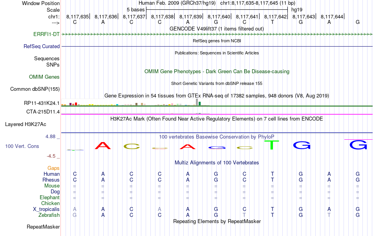Open the OMIM Gene Phenotypes track title
The width and height of the screenshot is (373, 236).
217,71
